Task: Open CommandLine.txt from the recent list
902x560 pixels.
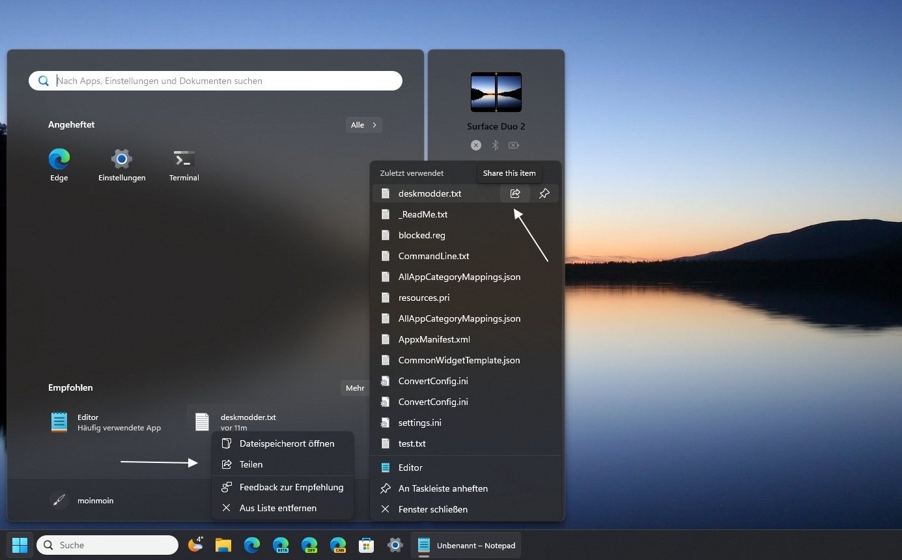Action: coord(466,256)
